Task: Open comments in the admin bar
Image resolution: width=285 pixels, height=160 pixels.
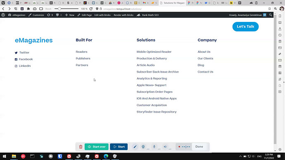Action: pyautogui.click(x=59, y=15)
